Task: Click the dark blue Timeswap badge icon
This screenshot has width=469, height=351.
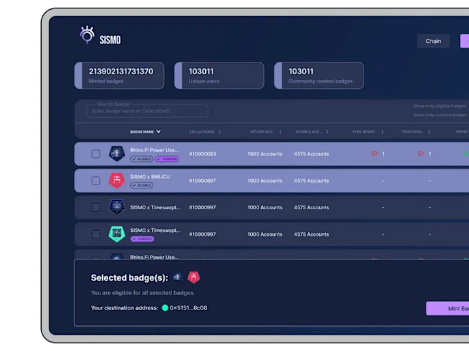Action: tap(117, 207)
